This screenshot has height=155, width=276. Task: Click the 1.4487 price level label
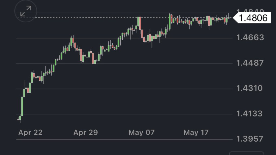pos(250,63)
